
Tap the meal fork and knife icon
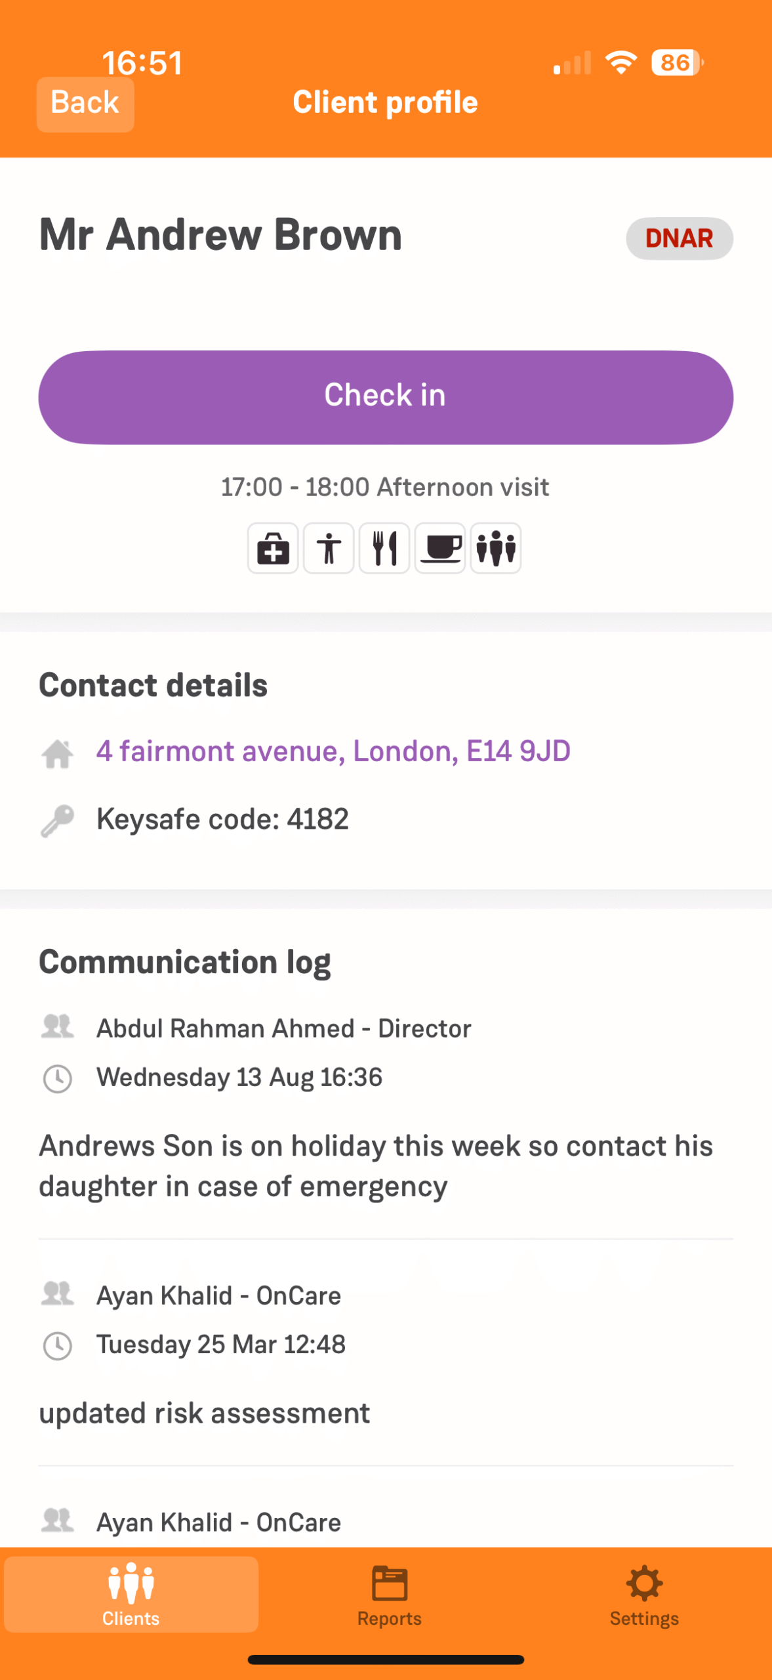tap(384, 548)
